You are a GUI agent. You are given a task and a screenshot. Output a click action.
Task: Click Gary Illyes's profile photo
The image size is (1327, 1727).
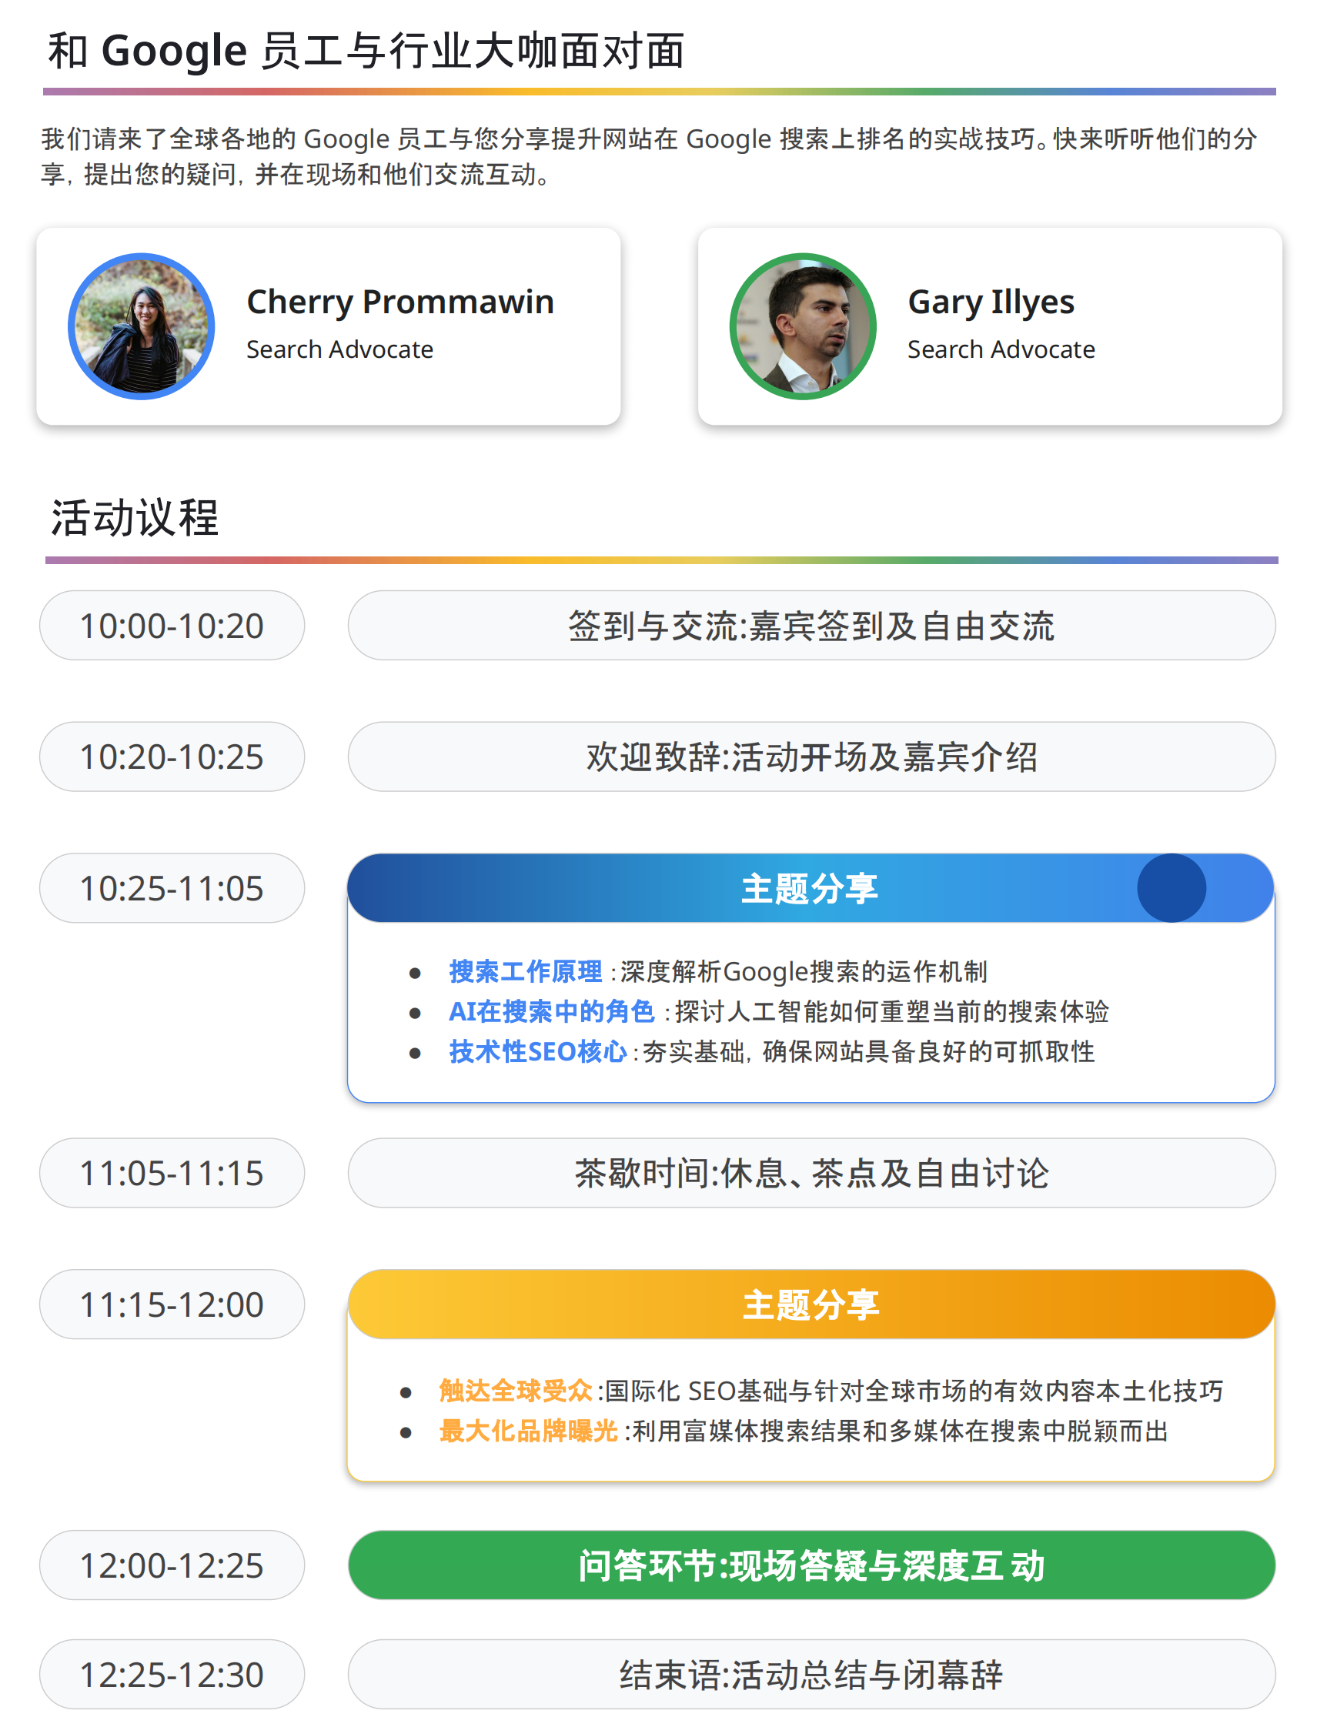pyautogui.click(x=803, y=326)
